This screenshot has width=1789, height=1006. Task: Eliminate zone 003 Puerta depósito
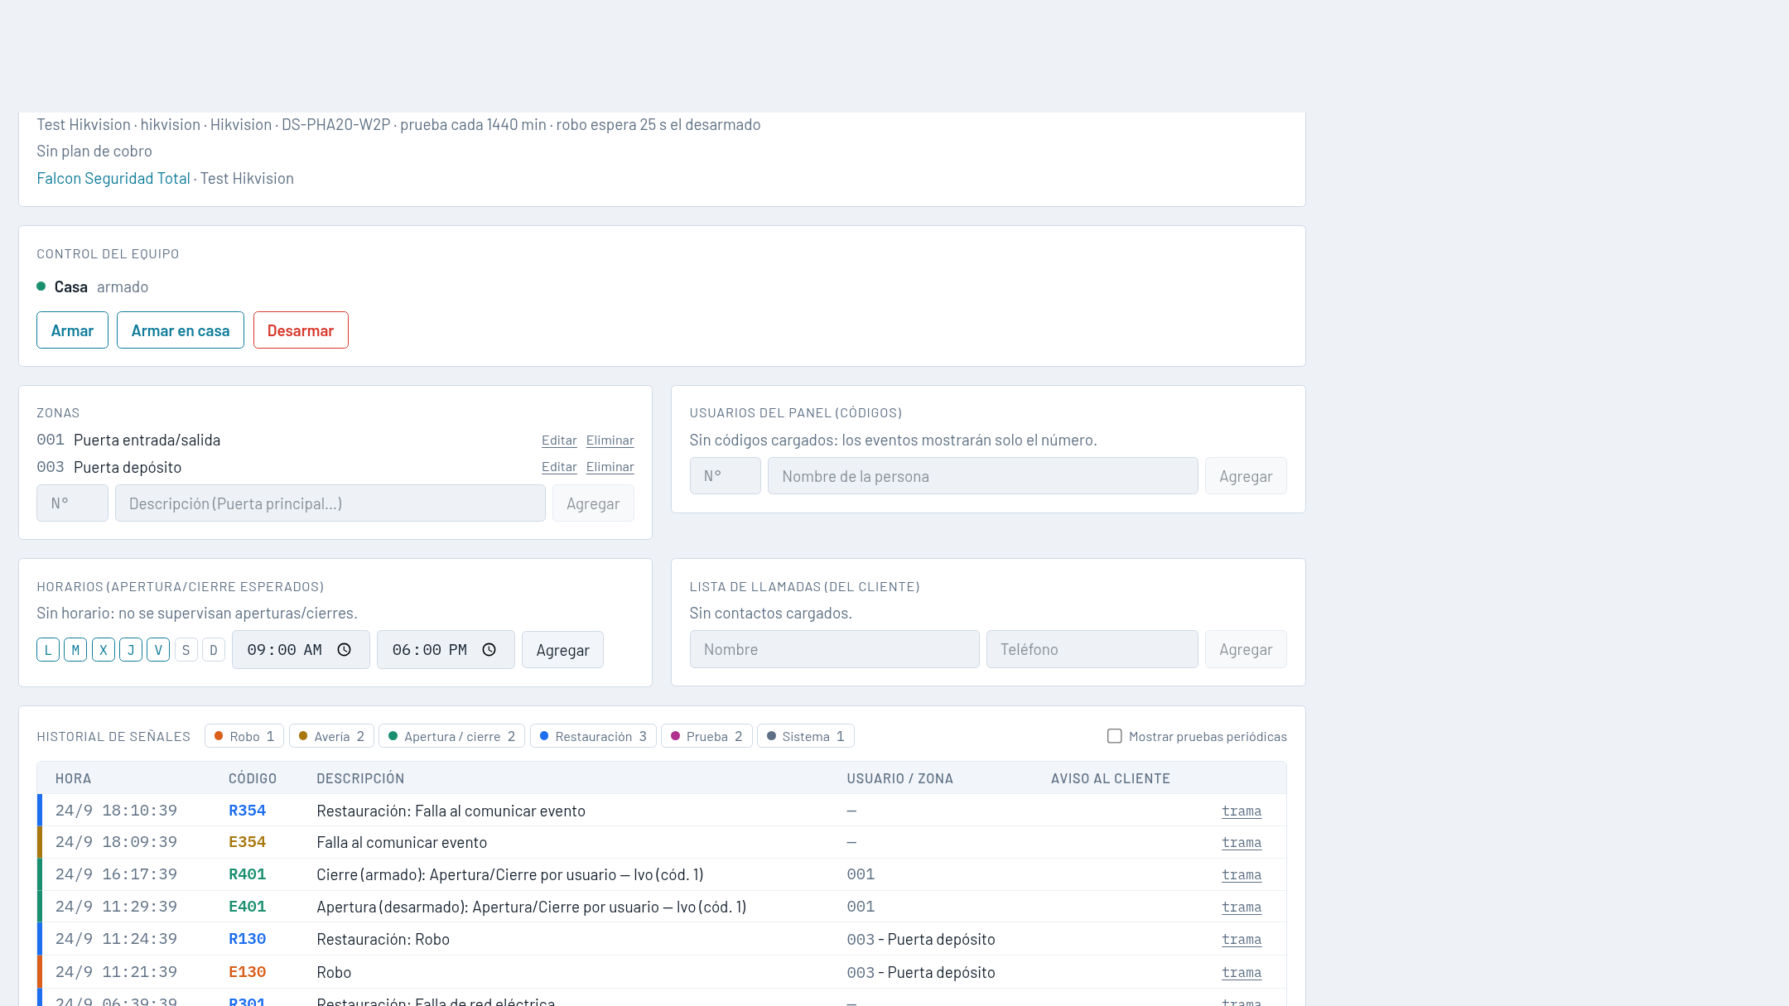click(x=610, y=467)
